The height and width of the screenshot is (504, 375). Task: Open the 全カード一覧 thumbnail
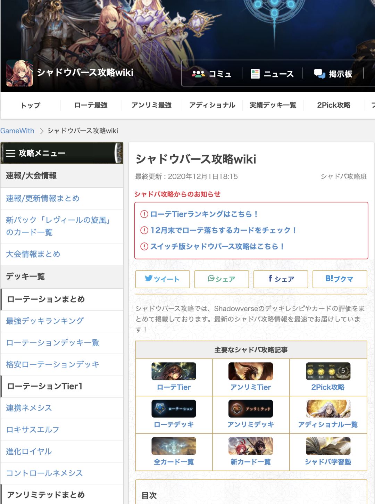click(174, 446)
